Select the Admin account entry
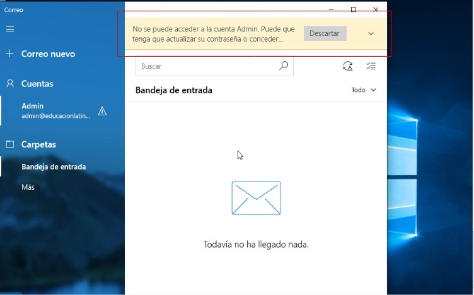This screenshot has height=295, width=474. click(62, 111)
